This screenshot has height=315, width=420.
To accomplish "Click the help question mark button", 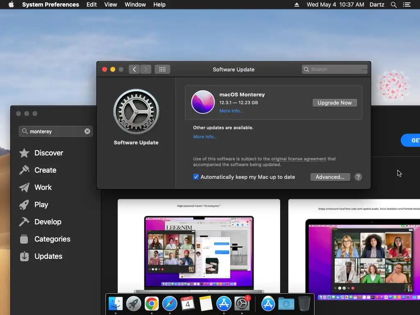I will click(x=358, y=177).
